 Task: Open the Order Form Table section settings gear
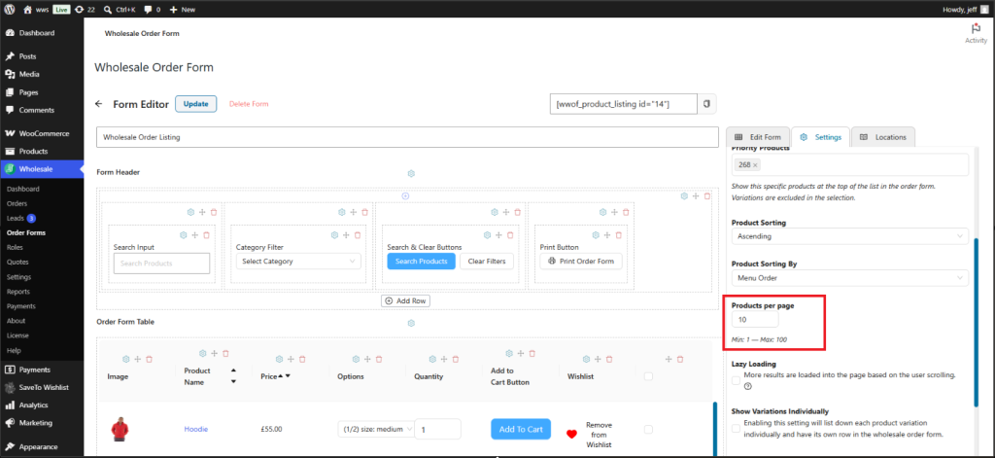point(411,324)
